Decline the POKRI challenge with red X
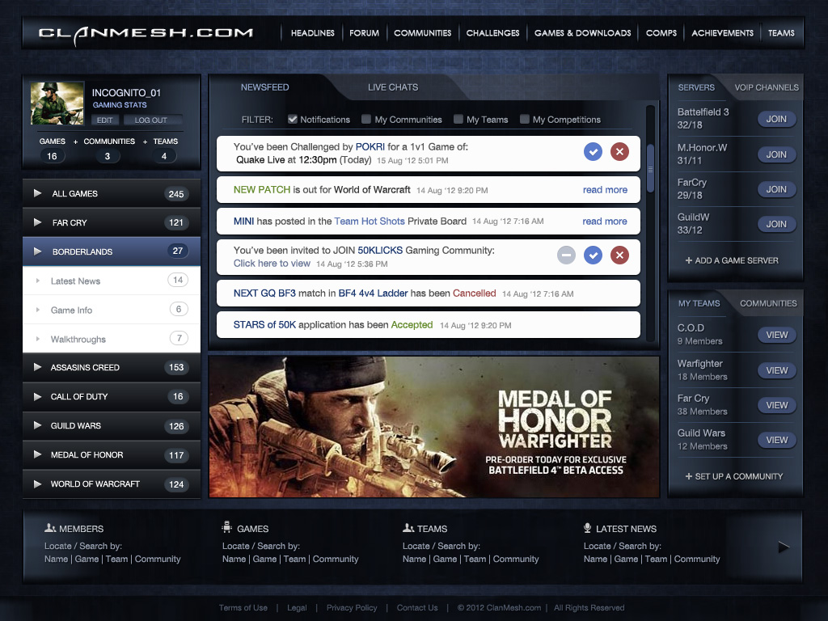Screen dimensions: 828x621 point(619,152)
